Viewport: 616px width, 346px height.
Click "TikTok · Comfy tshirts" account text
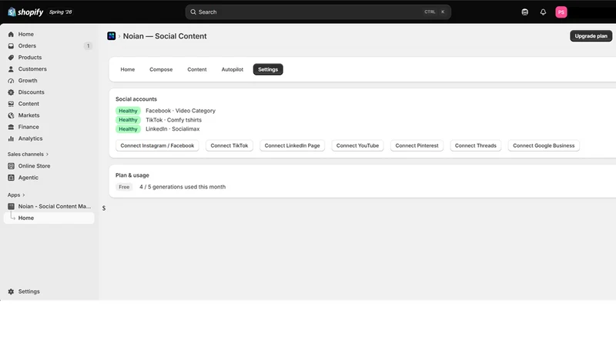click(174, 120)
